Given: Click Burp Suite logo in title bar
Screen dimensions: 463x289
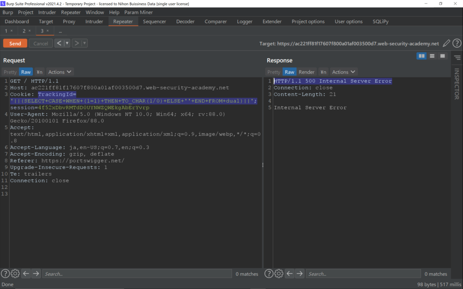Looking at the screenshot, I should coord(3,3).
